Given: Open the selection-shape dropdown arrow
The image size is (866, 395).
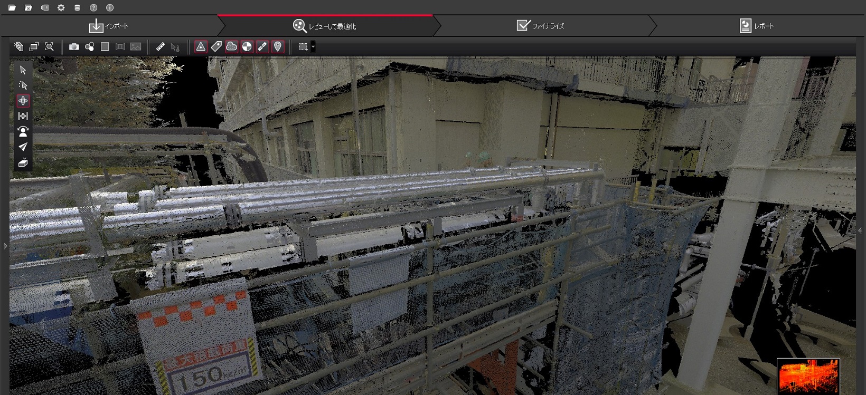Looking at the screenshot, I should [313, 47].
